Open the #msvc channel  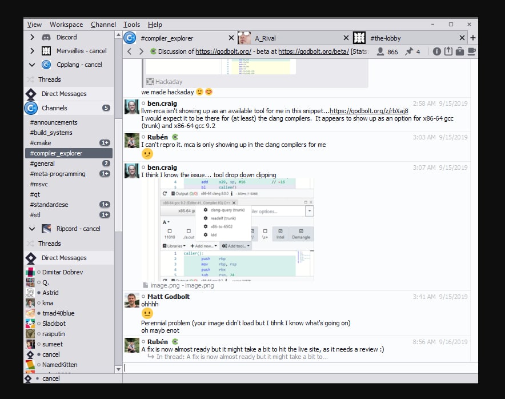pyautogui.click(x=69, y=184)
